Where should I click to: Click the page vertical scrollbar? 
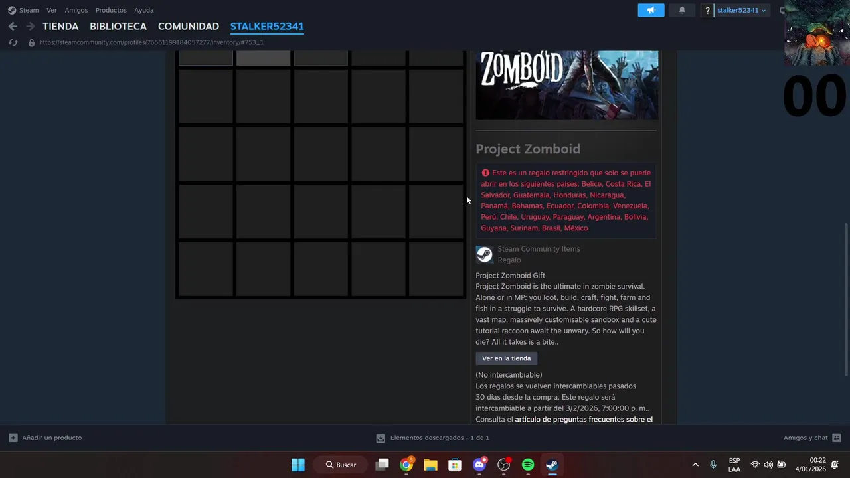coord(845,299)
